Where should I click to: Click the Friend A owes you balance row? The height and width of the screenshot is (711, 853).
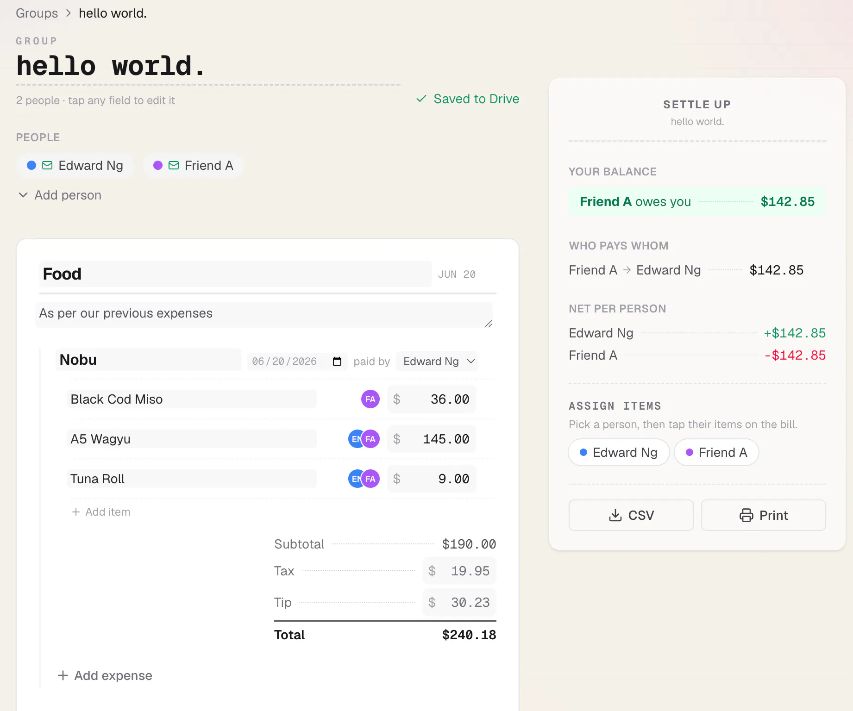[697, 201]
